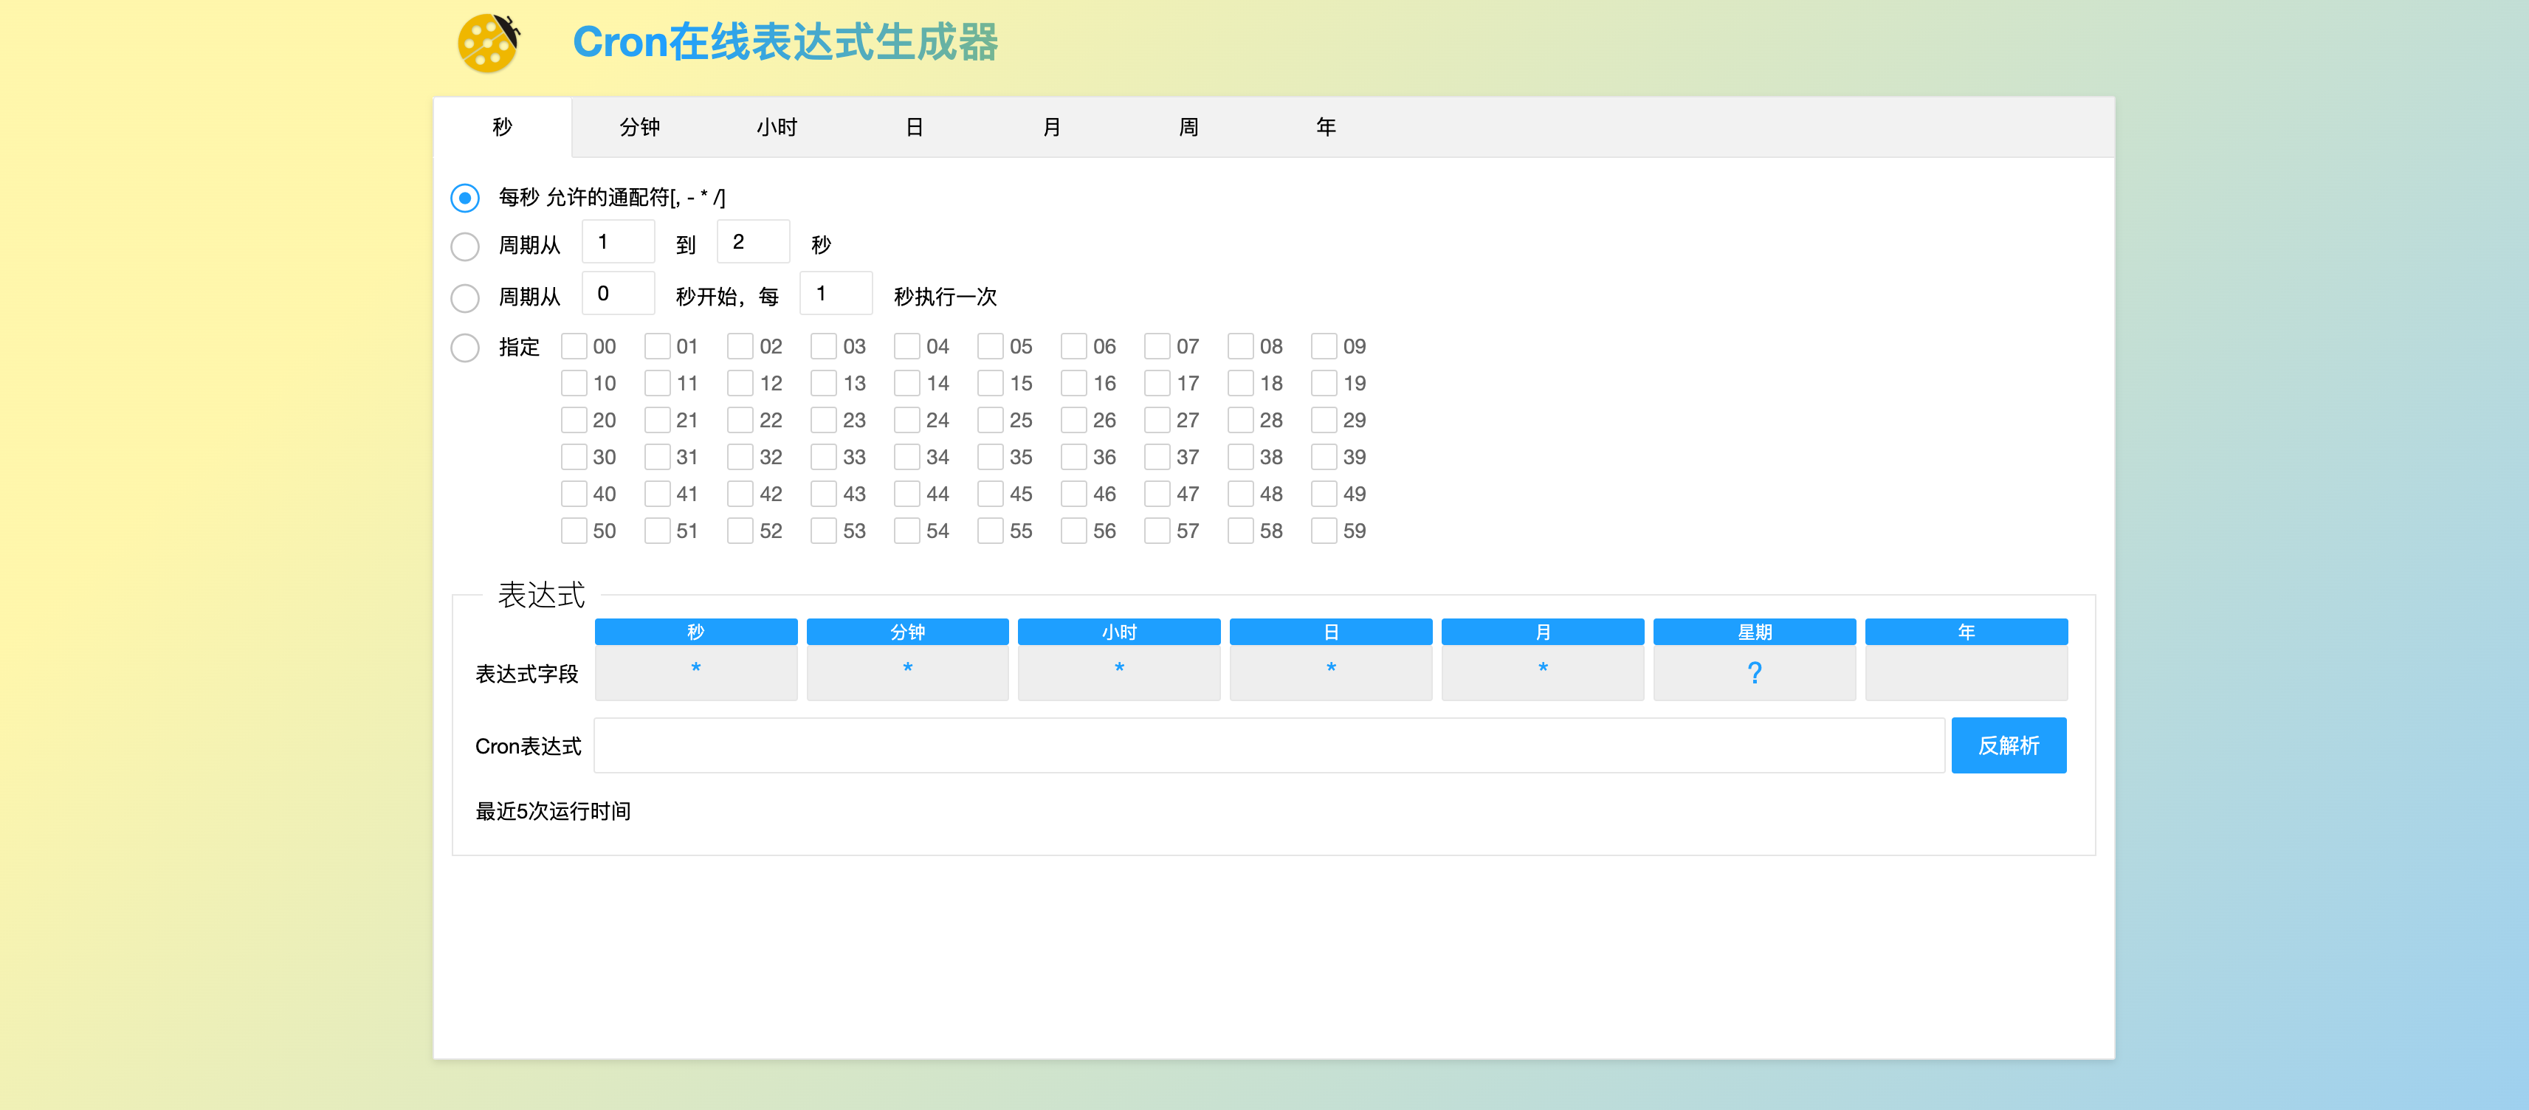This screenshot has width=2529, height=1110.
Task: Check the 30 second checkbox
Action: [x=574, y=456]
